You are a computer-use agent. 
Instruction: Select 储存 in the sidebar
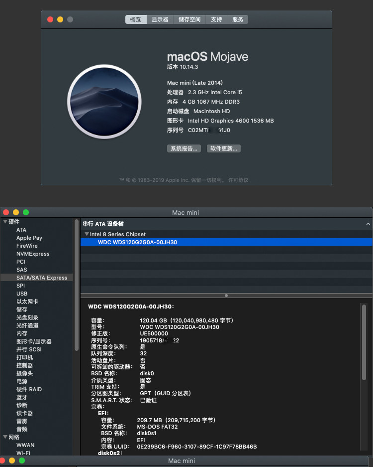click(x=22, y=310)
